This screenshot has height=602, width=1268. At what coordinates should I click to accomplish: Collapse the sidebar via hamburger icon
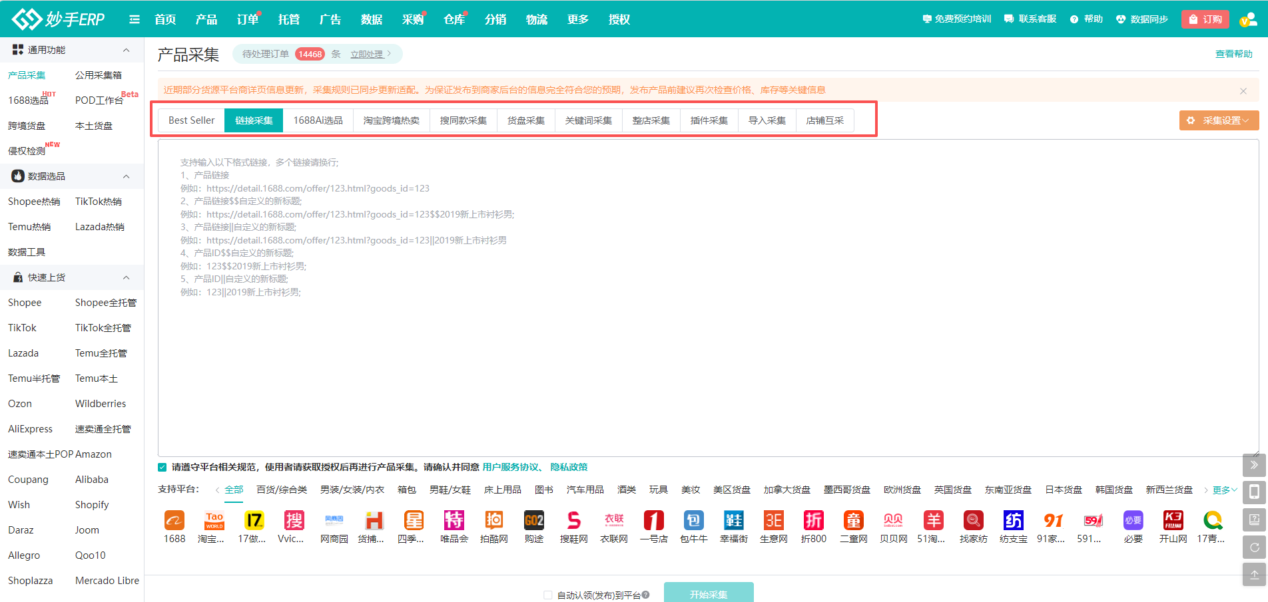click(135, 19)
